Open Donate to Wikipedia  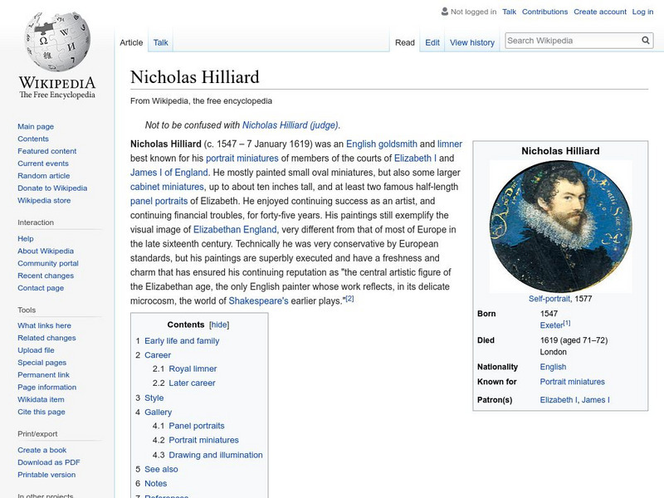point(52,188)
